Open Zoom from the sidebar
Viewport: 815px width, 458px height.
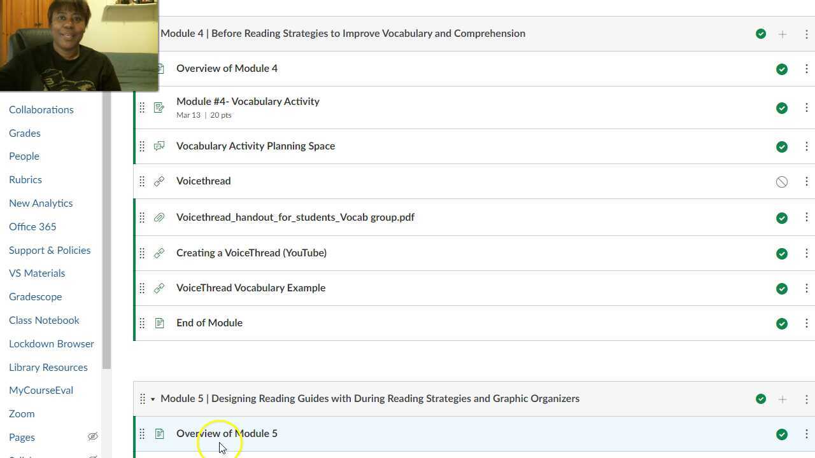[22, 413]
